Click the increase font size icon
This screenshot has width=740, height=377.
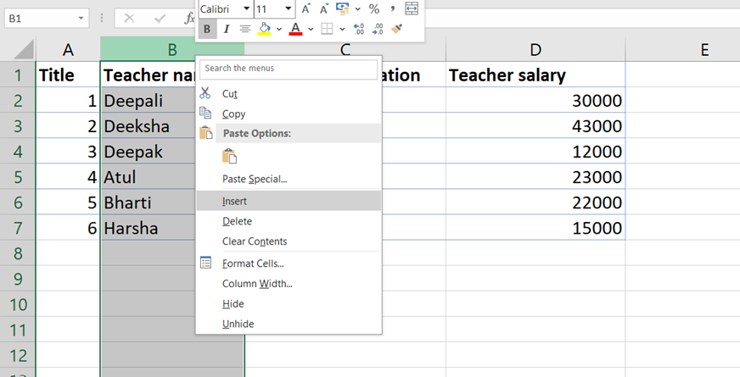coord(306,8)
